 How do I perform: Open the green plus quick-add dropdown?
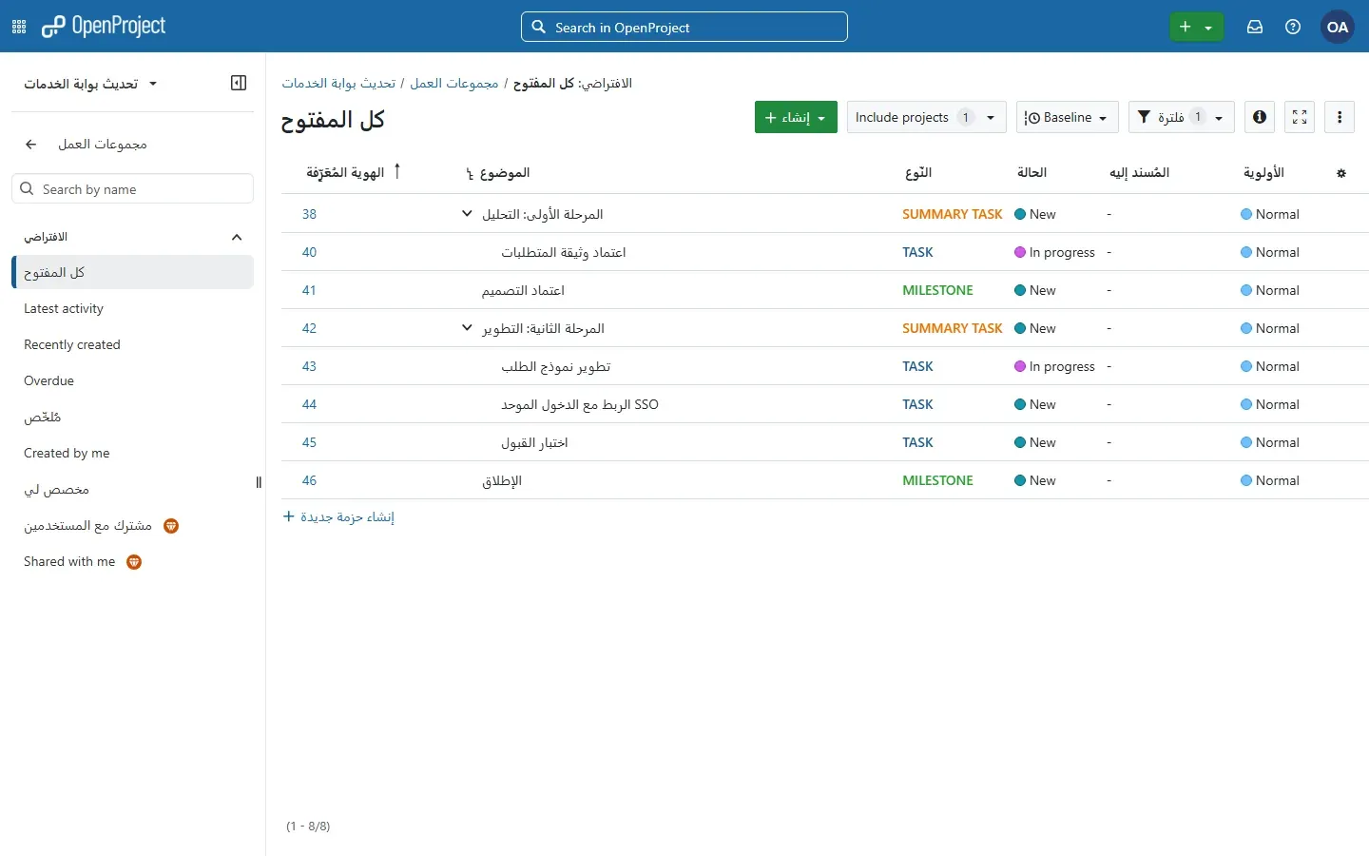pos(1196,28)
